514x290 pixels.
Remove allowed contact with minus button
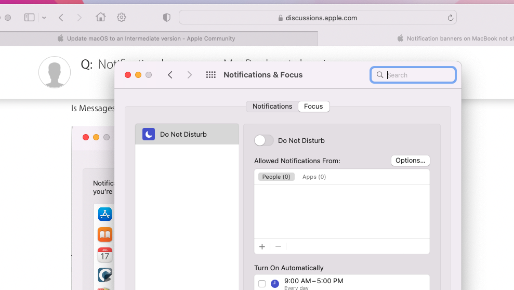coord(278,247)
